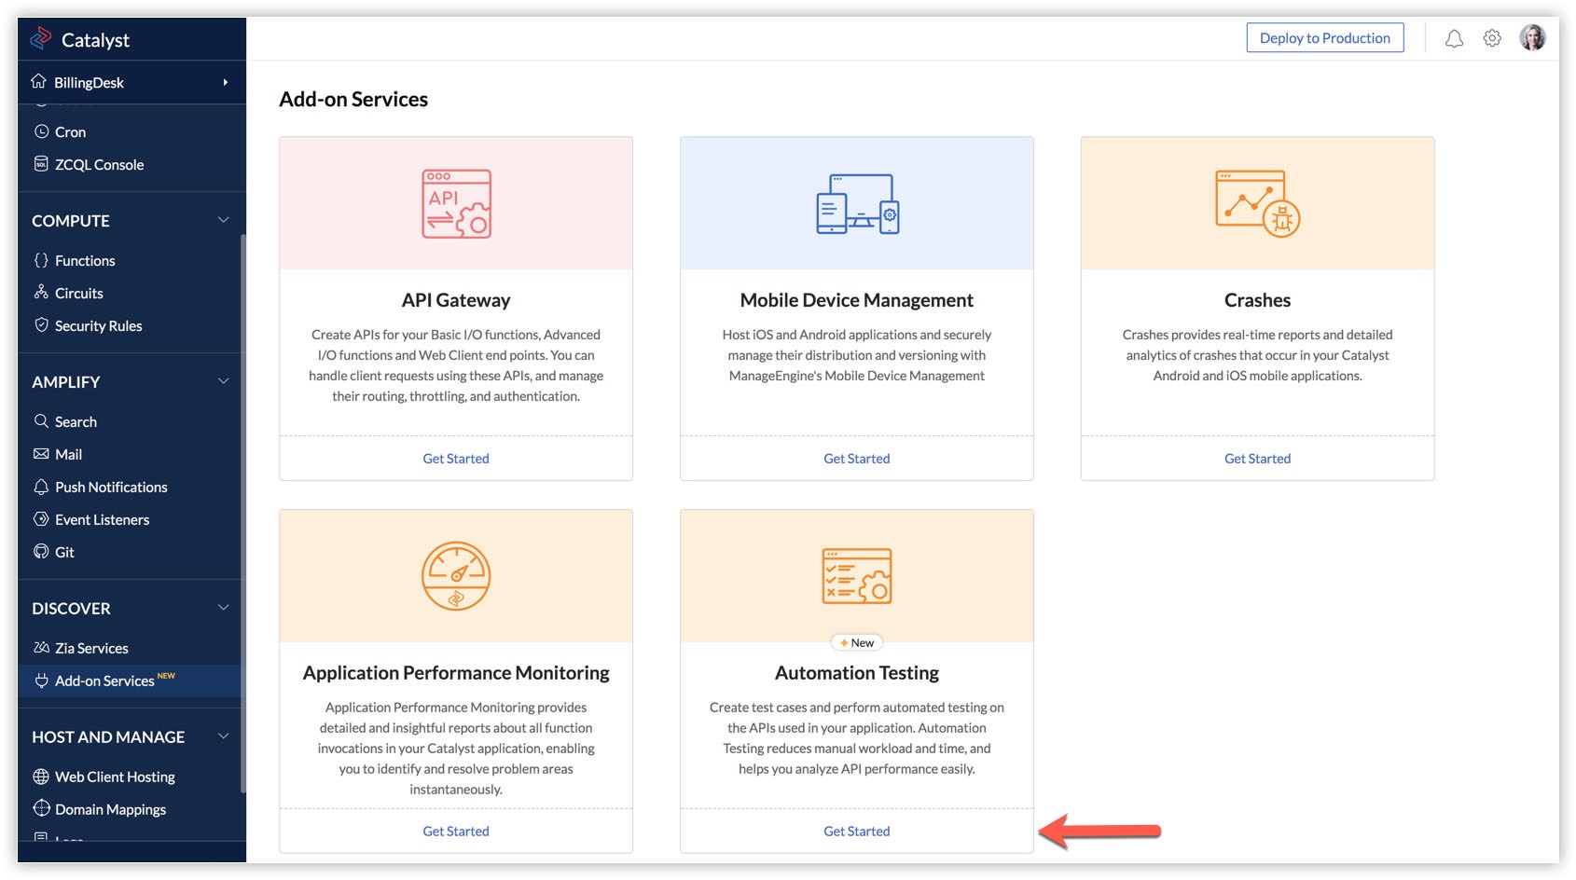Click the Search magnifier icon in sidebar
This screenshot has width=1576, height=880.
(x=41, y=421)
